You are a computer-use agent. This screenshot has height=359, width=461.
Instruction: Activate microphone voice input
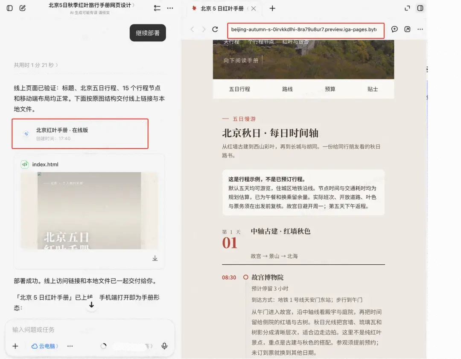[165, 346]
